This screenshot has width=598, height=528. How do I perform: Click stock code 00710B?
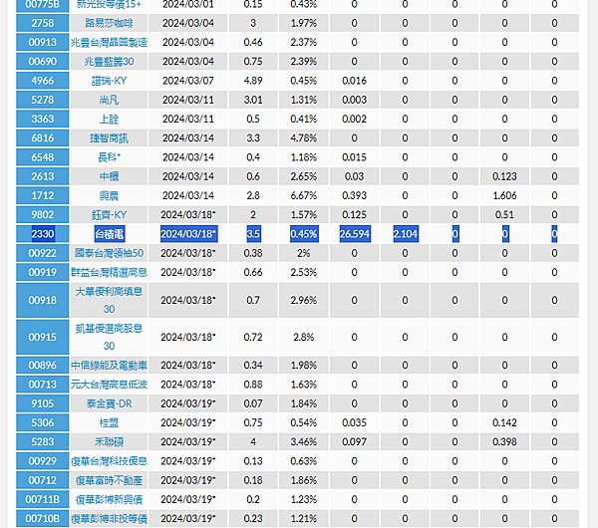pyautogui.click(x=42, y=519)
